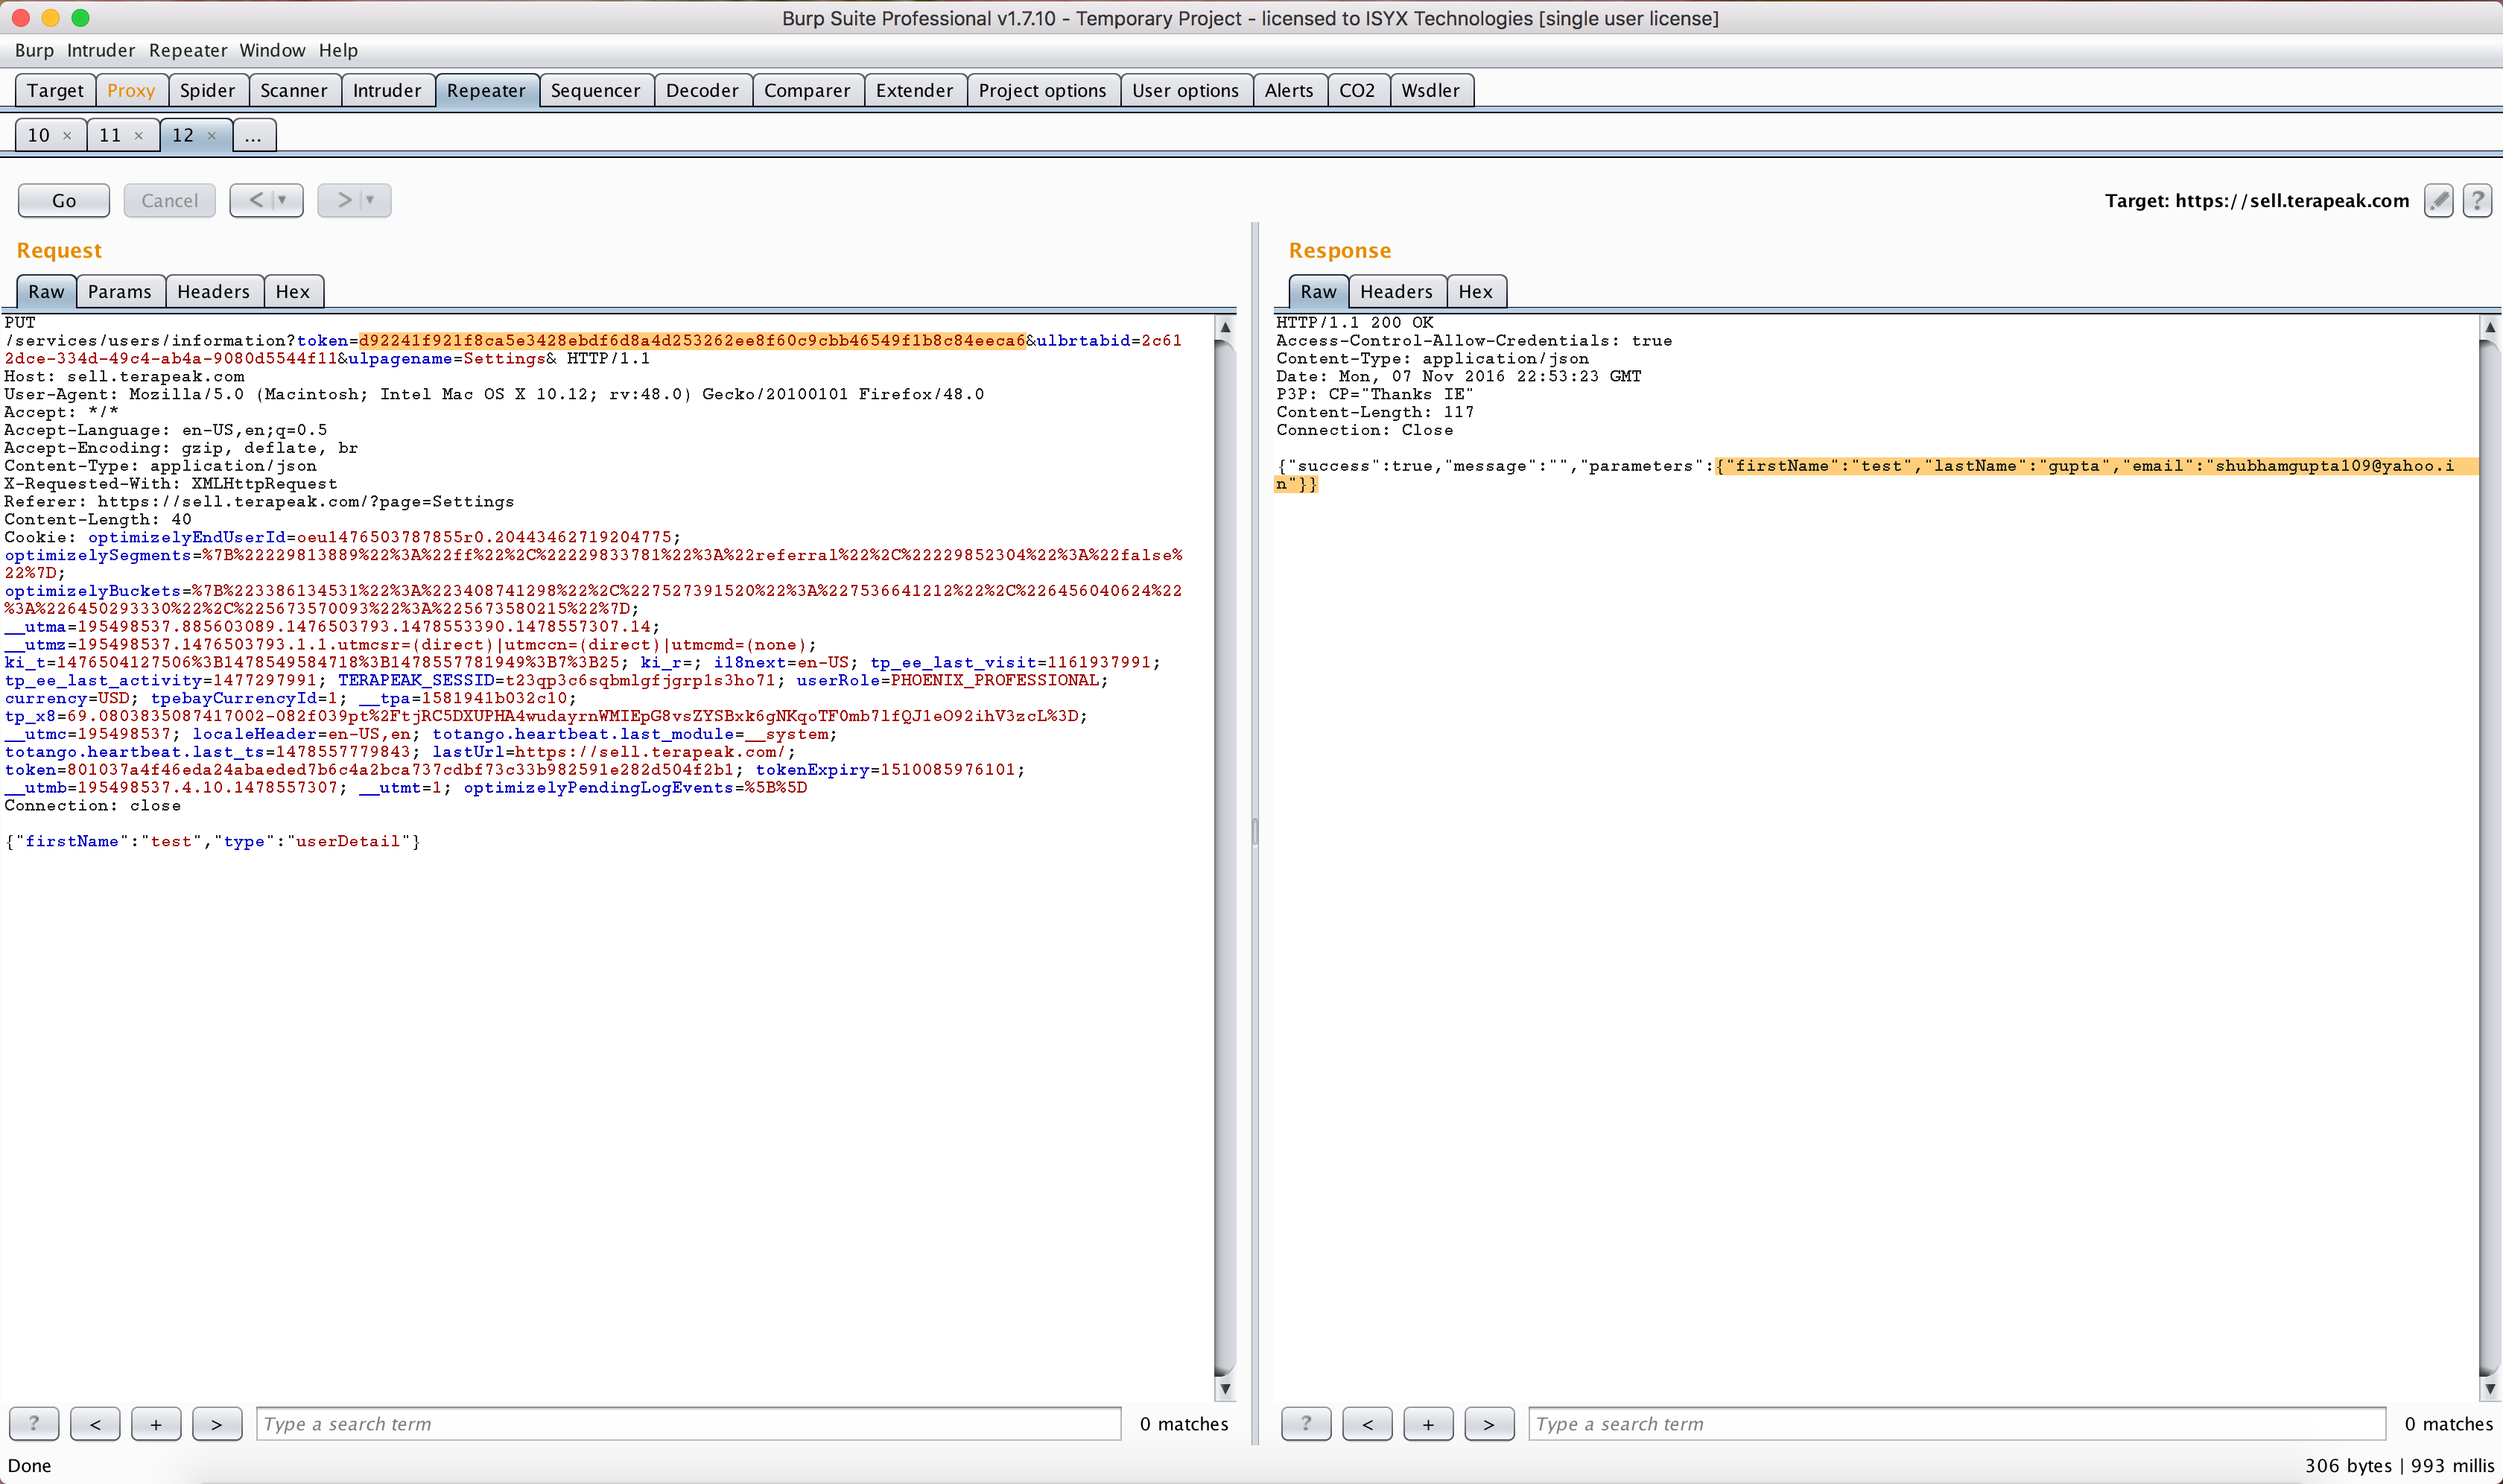Image resolution: width=2503 pixels, height=1484 pixels.
Task: Open the Wsdler extension tab
Action: (x=1431, y=90)
